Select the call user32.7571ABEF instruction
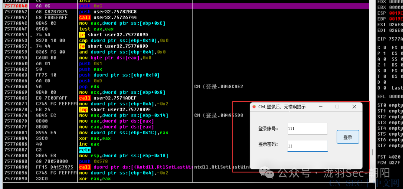403x189 pixels. point(108,98)
